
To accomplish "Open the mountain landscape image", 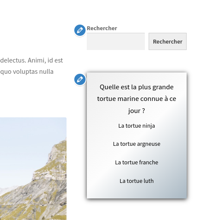I will click(33, 169).
